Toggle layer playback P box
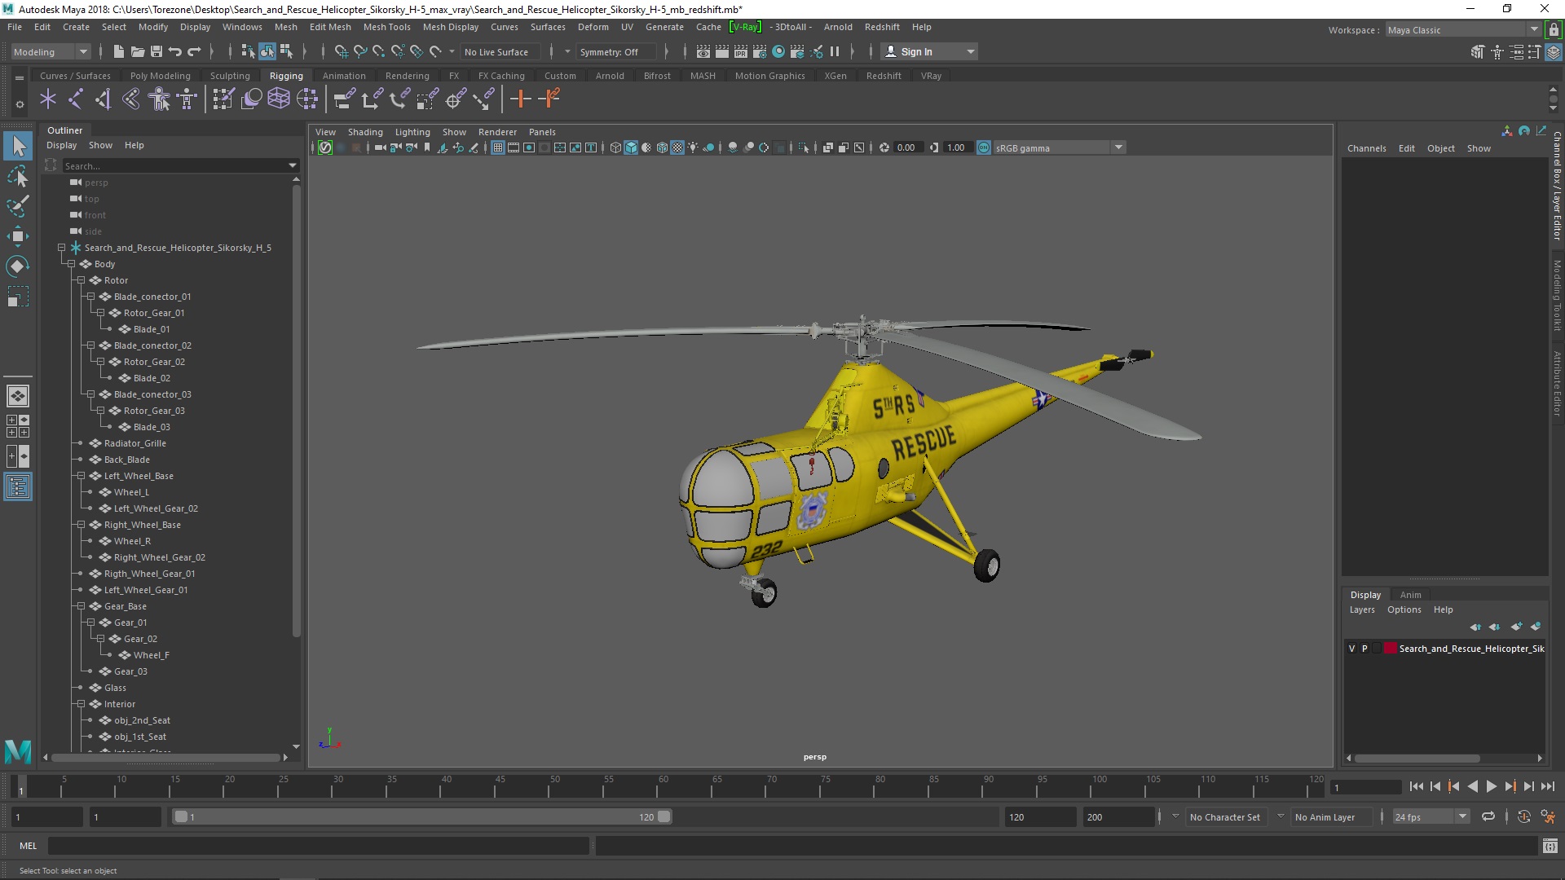The width and height of the screenshot is (1565, 880). (x=1364, y=649)
